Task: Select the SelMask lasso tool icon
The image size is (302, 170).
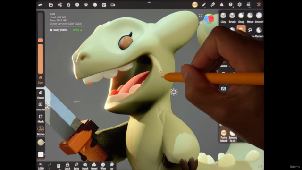Action: 250,30
